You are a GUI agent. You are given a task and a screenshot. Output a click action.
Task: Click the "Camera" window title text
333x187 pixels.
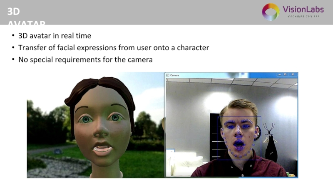tap(175, 75)
